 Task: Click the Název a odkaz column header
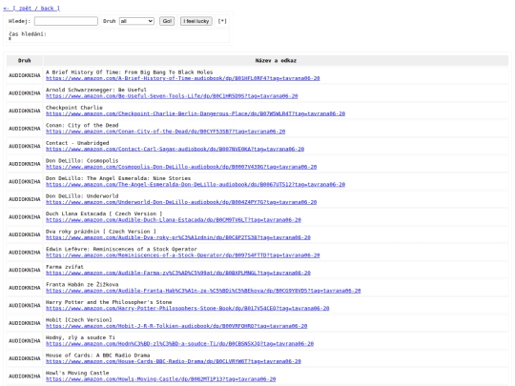point(276,61)
